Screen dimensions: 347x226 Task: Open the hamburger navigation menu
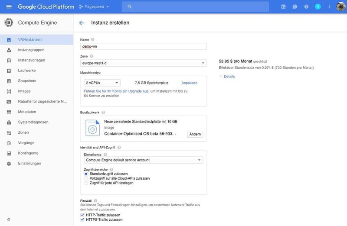point(9,6)
